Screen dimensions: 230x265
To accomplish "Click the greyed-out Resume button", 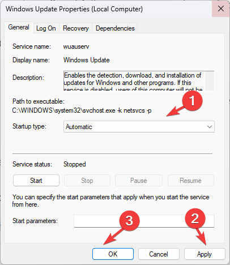I will click(x=190, y=181).
